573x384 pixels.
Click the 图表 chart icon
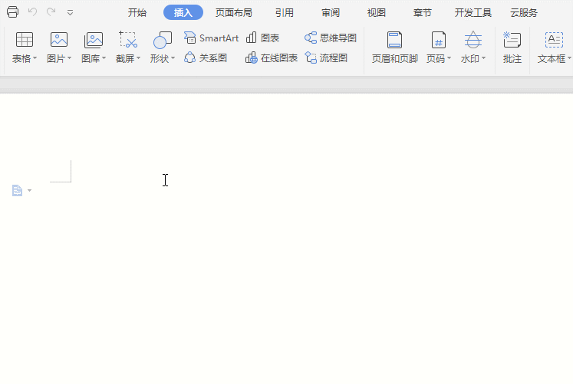tap(262, 38)
